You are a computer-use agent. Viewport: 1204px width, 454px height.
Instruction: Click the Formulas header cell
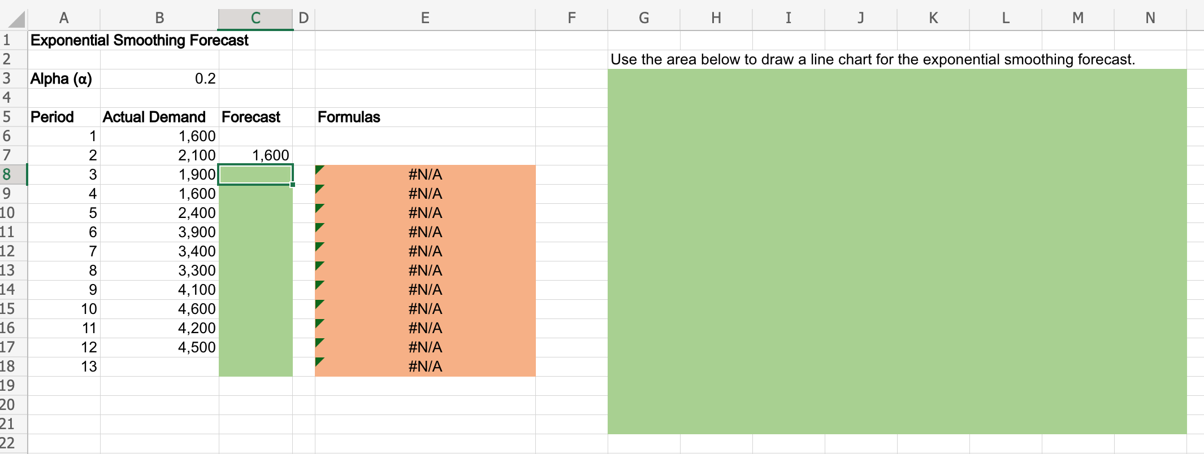pyautogui.click(x=425, y=117)
